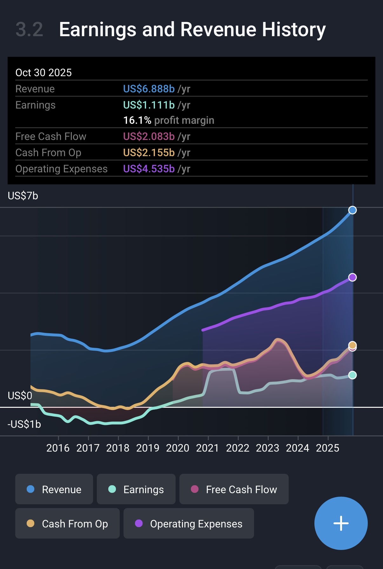This screenshot has width=383, height=569.
Task: Tap the Free Cash Flow value US$2.083b
Action: click(149, 136)
